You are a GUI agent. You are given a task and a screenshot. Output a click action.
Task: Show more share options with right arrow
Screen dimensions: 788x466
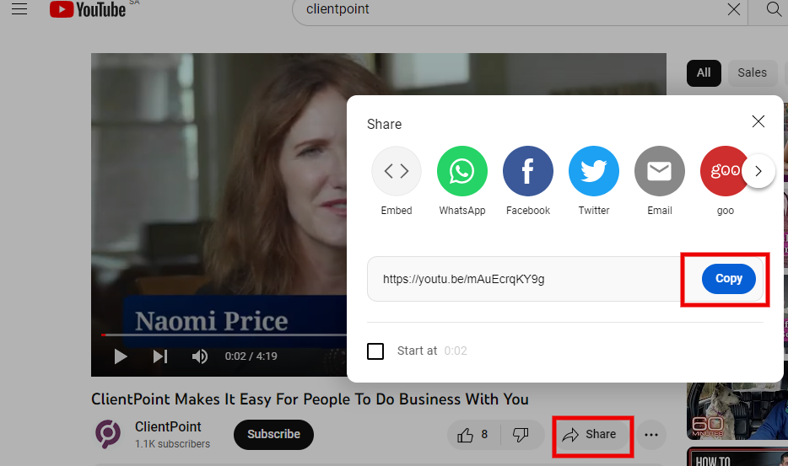[x=758, y=171]
